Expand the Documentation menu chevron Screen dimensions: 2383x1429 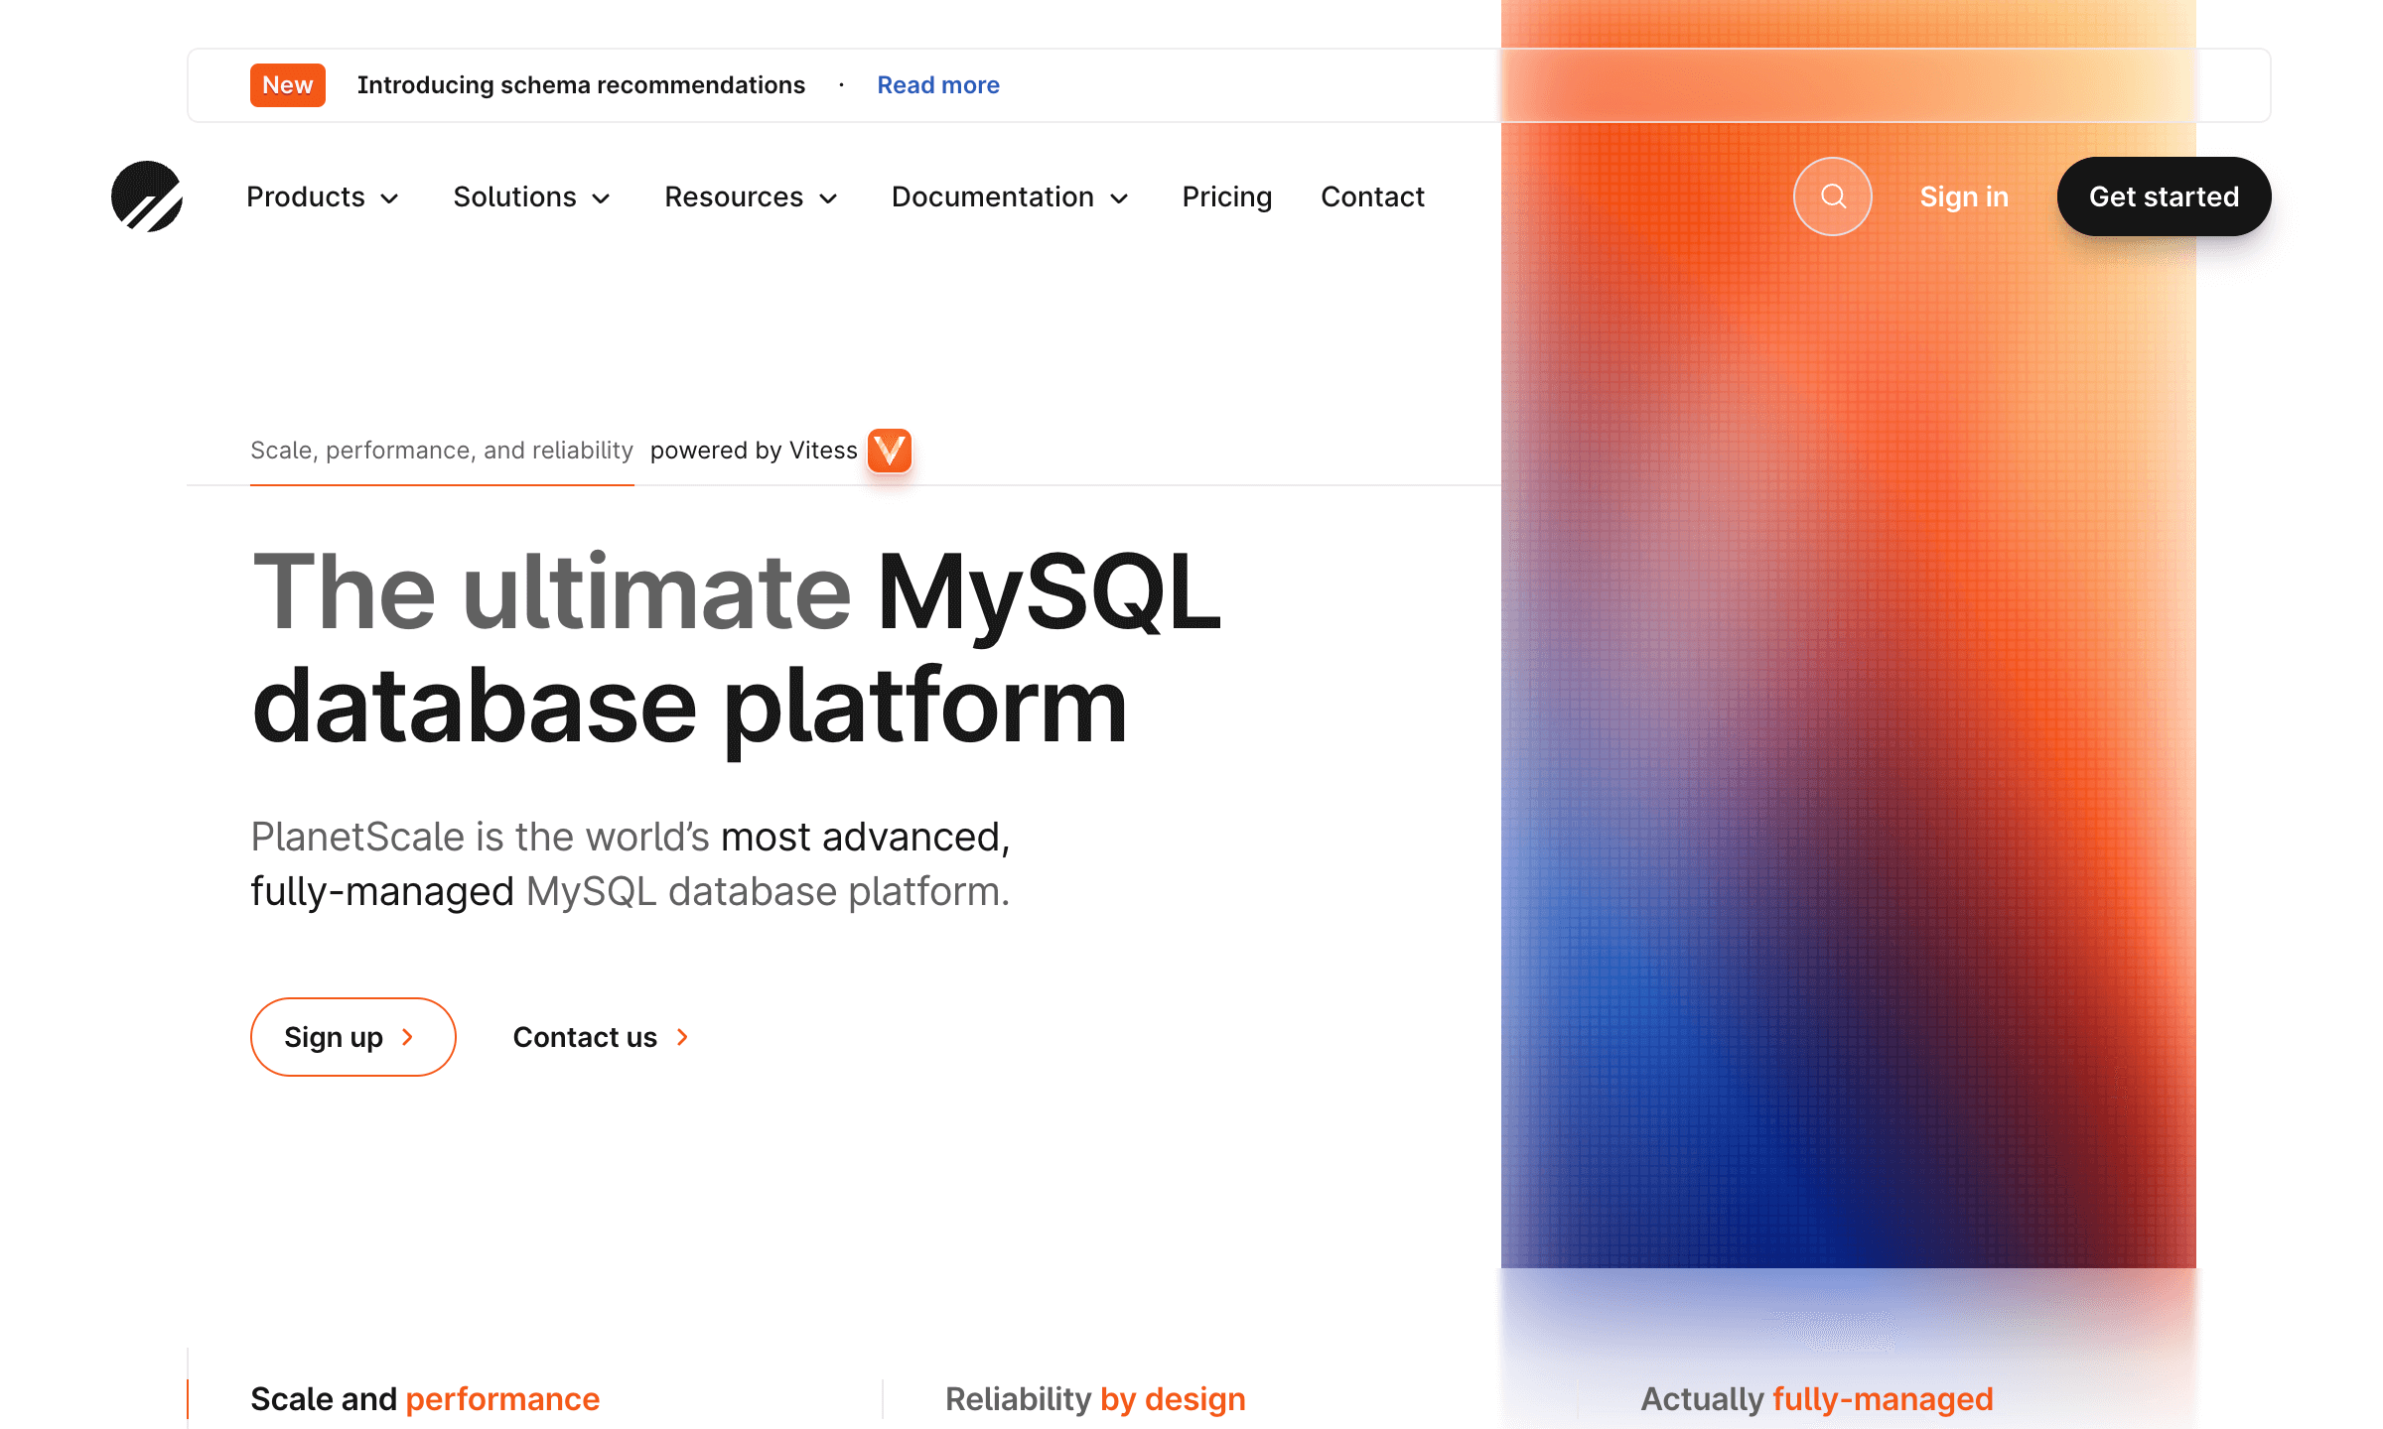pyautogui.click(x=1119, y=198)
